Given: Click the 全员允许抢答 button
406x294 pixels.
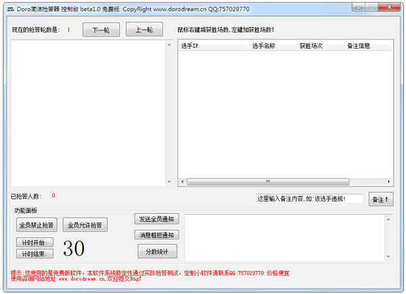Looking at the screenshot, I should pyautogui.click(x=85, y=224).
